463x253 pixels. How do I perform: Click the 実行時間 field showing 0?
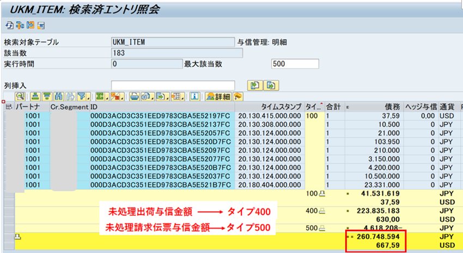point(147,64)
